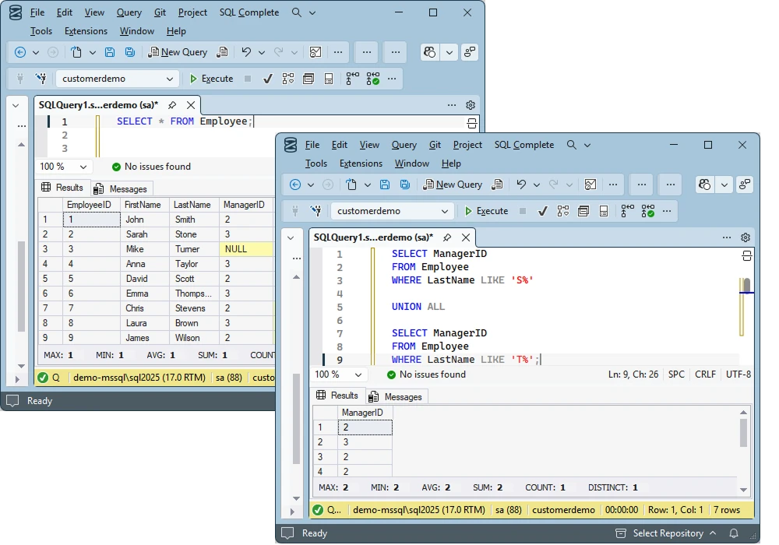The width and height of the screenshot is (779, 545).
Task: Click the LastName column header, back window
Action: [x=192, y=205]
